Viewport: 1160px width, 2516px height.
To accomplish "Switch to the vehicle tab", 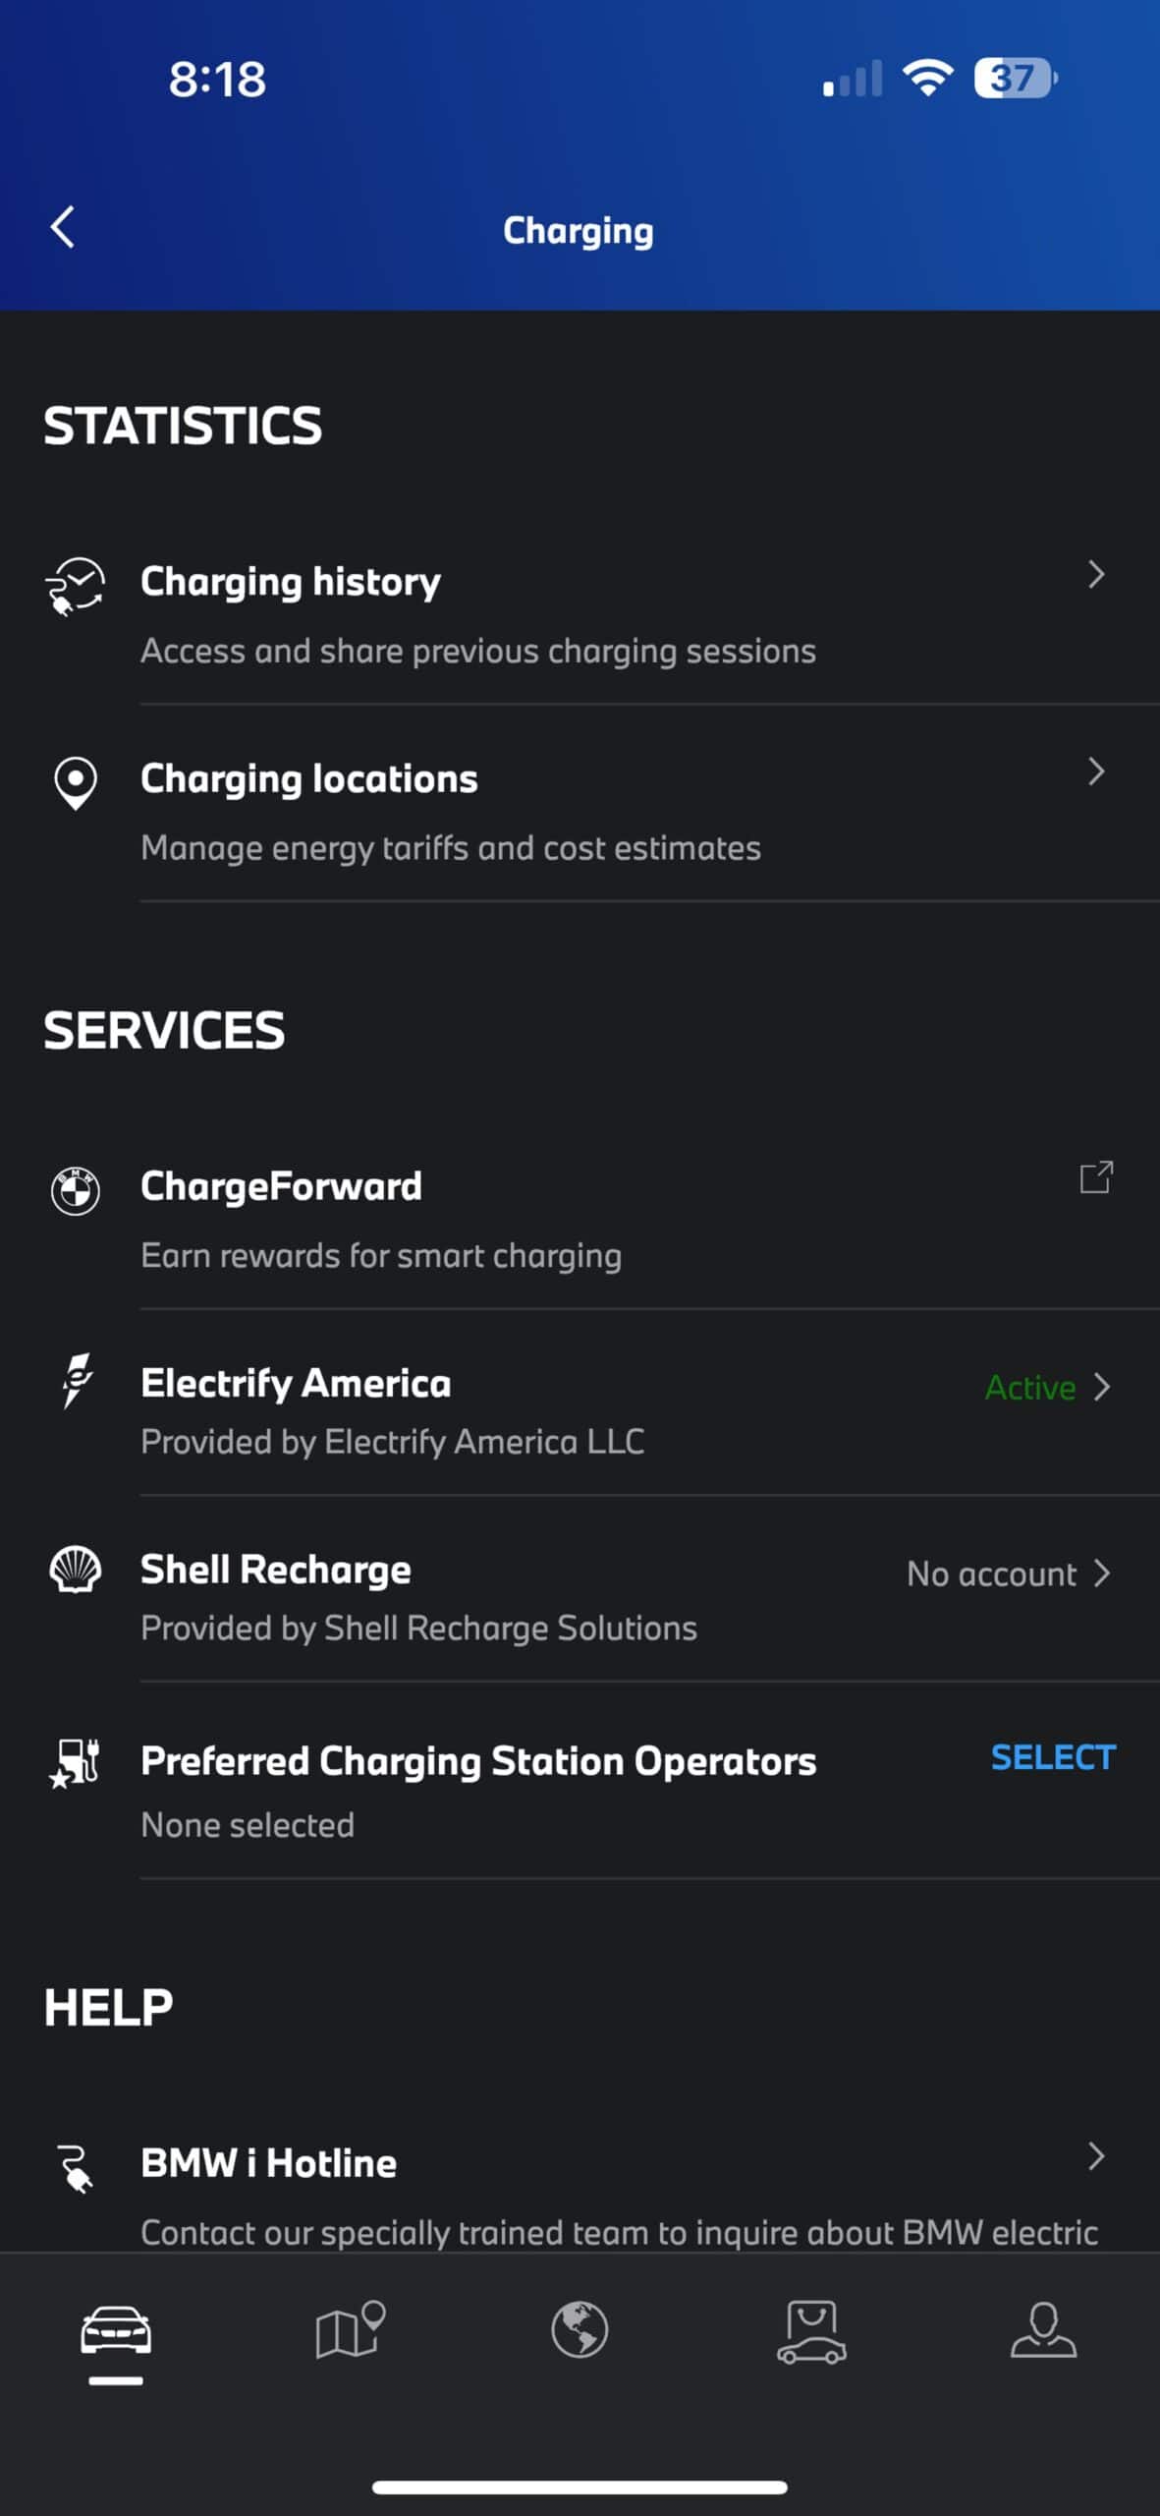I will coord(116,2331).
